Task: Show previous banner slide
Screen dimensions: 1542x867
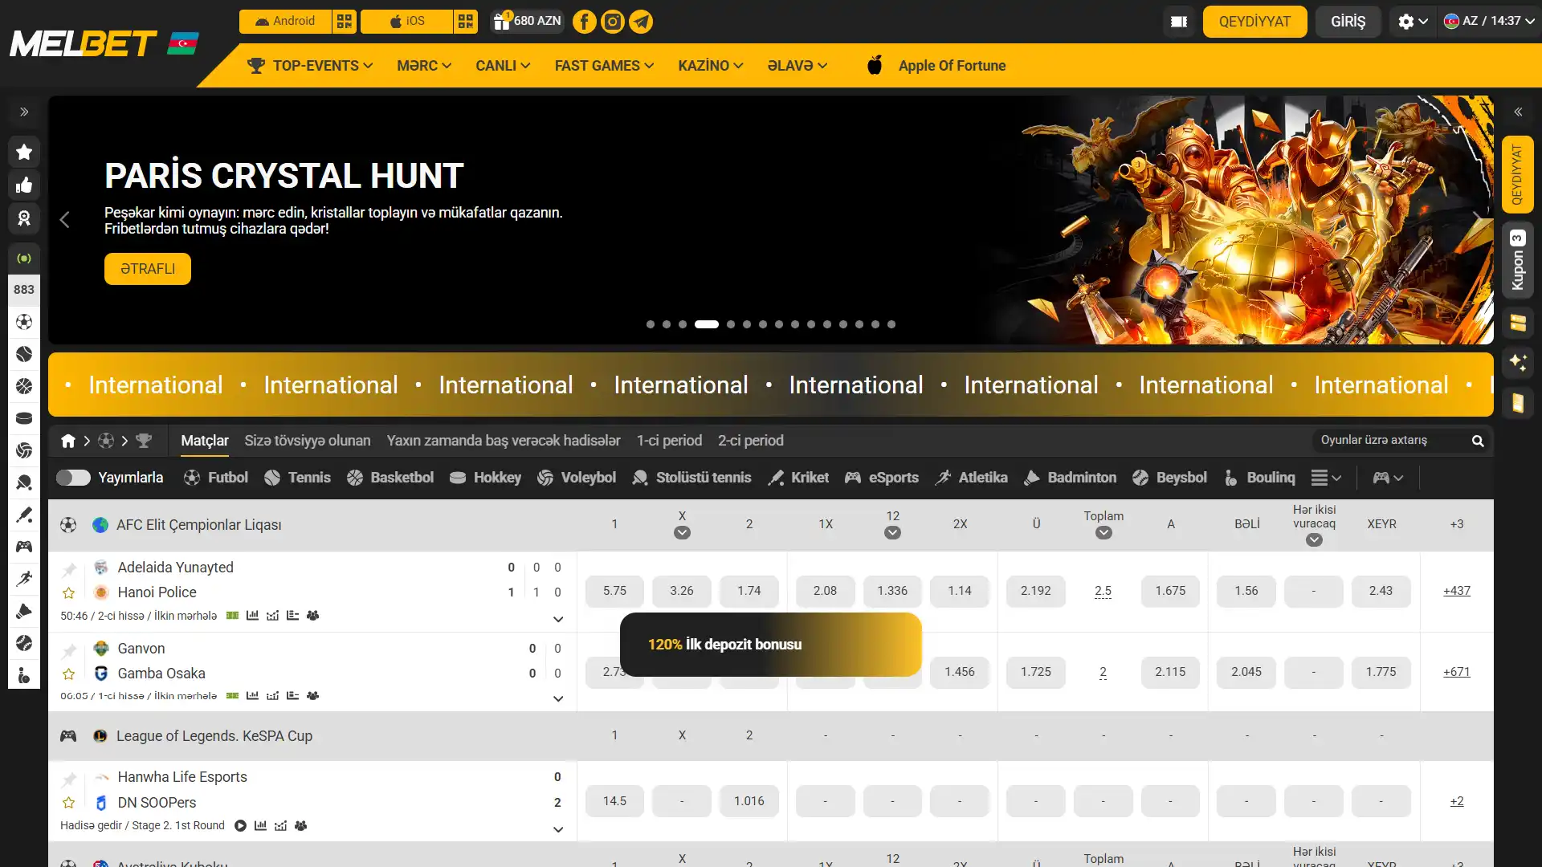Action: tap(65, 220)
